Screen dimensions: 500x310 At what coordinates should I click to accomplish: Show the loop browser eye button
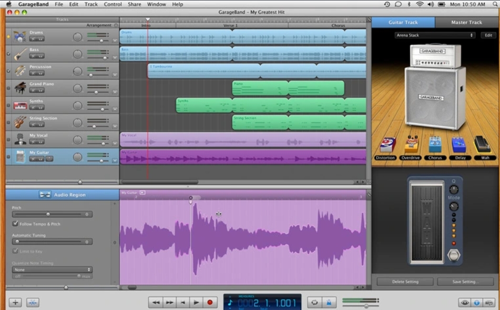[465, 303]
